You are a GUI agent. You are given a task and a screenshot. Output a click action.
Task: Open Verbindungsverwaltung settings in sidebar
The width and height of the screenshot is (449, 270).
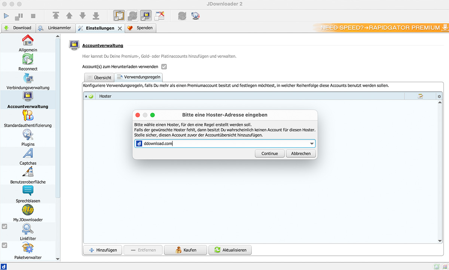[28, 81]
